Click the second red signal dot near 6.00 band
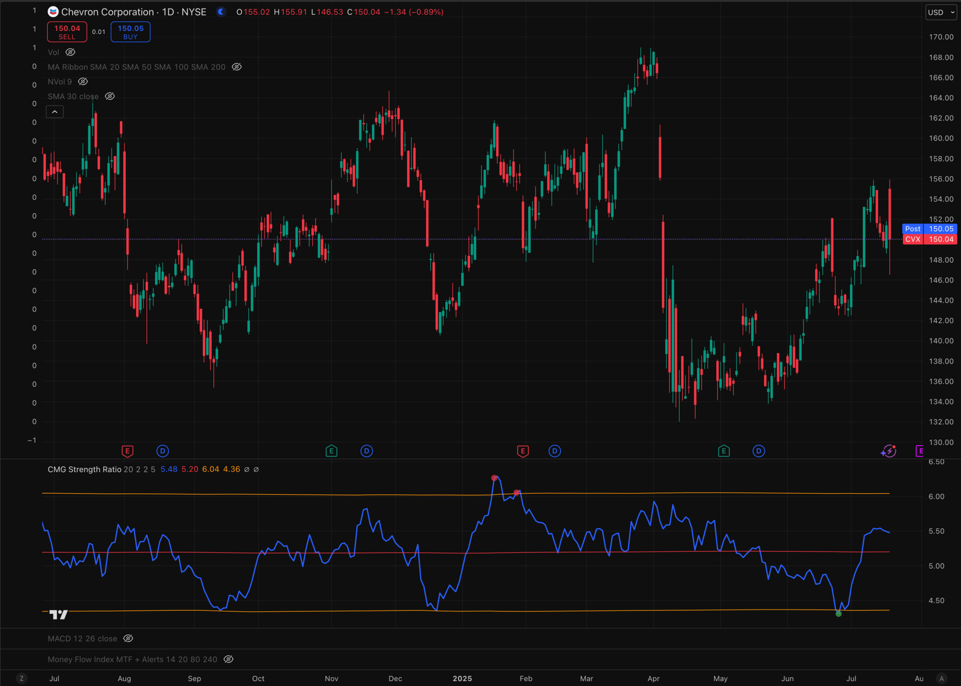Image resolution: width=961 pixels, height=686 pixels. [517, 493]
